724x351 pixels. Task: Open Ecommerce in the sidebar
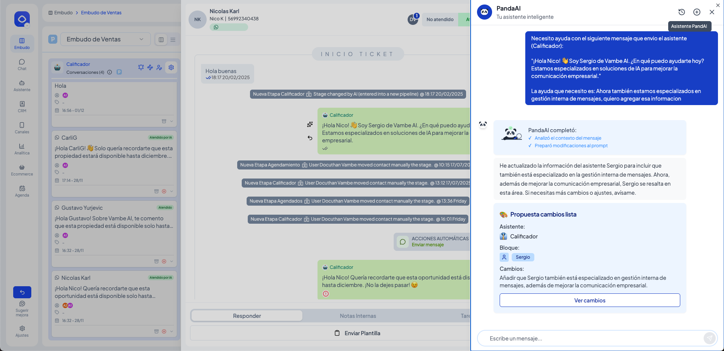tap(22, 169)
